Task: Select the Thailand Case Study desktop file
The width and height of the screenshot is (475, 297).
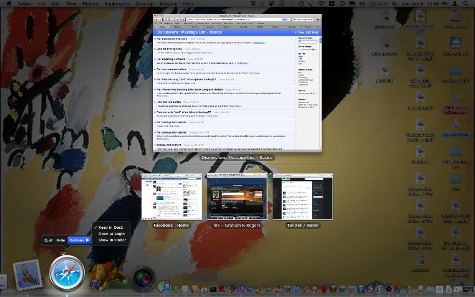Action: pyautogui.click(x=420, y=130)
